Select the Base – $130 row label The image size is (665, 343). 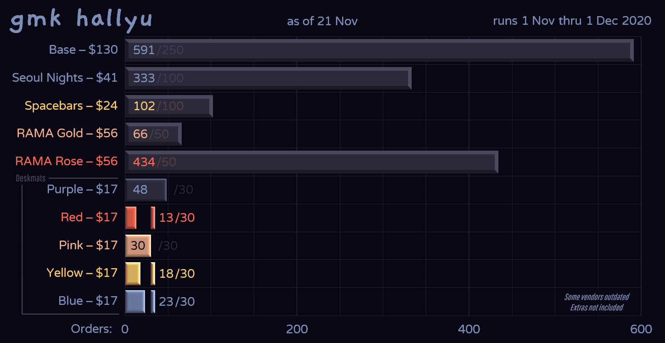[84, 50]
